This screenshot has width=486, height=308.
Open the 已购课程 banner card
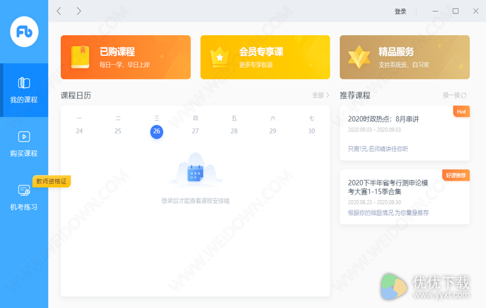coord(126,57)
